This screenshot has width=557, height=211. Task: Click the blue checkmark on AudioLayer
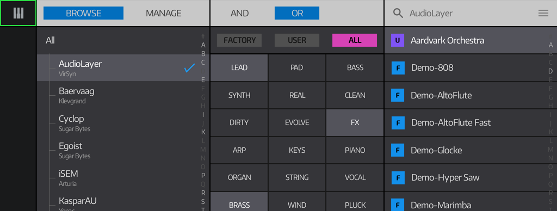click(x=190, y=67)
